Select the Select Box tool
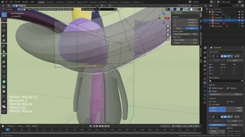This screenshot has height=137, width=245. point(4,15)
